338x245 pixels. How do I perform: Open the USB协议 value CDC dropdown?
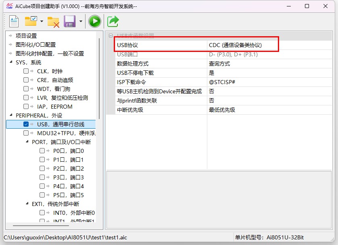click(269, 45)
